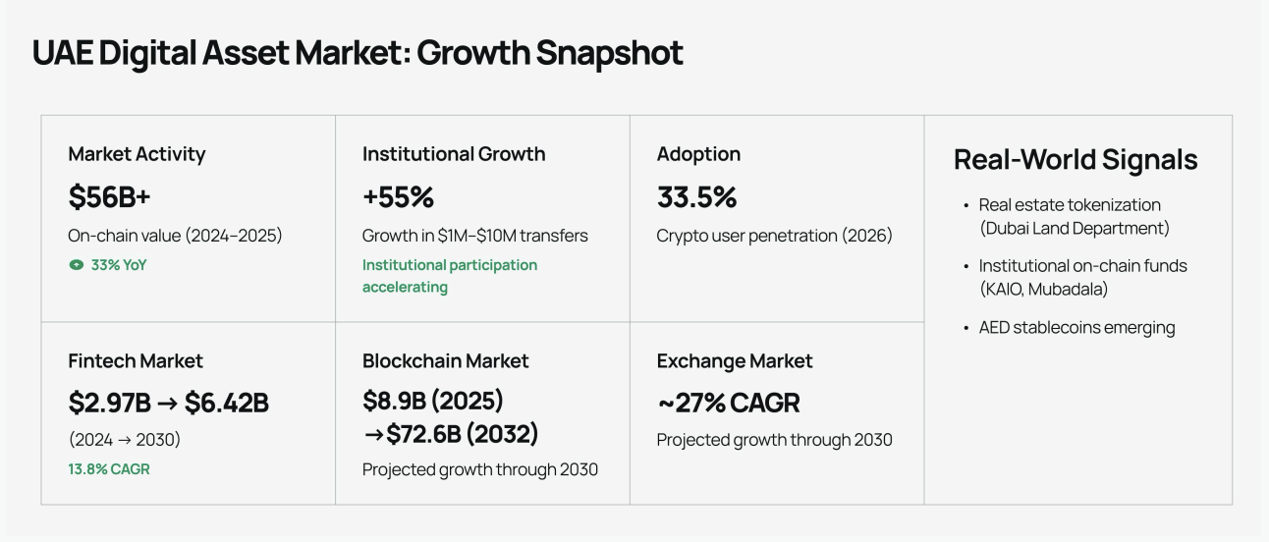Select the $2.97B → $6.42B value

168,404
